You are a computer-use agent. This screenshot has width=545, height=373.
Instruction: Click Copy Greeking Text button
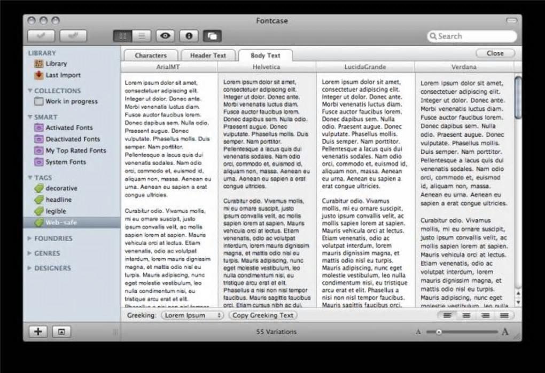263,315
